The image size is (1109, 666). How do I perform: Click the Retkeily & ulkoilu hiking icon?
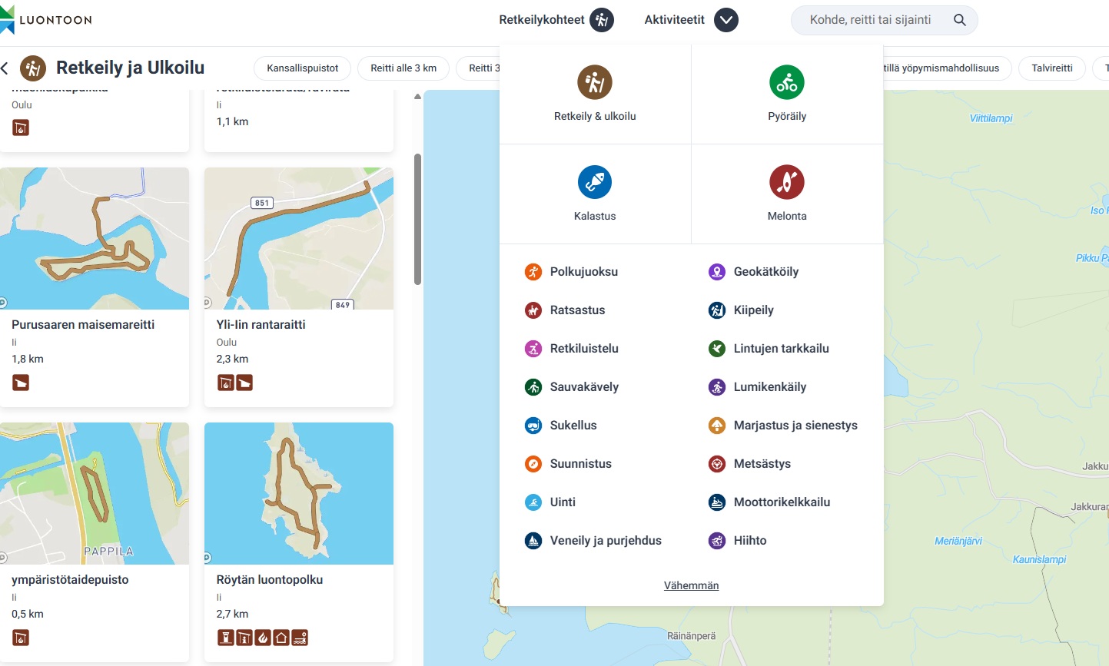click(594, 82)
